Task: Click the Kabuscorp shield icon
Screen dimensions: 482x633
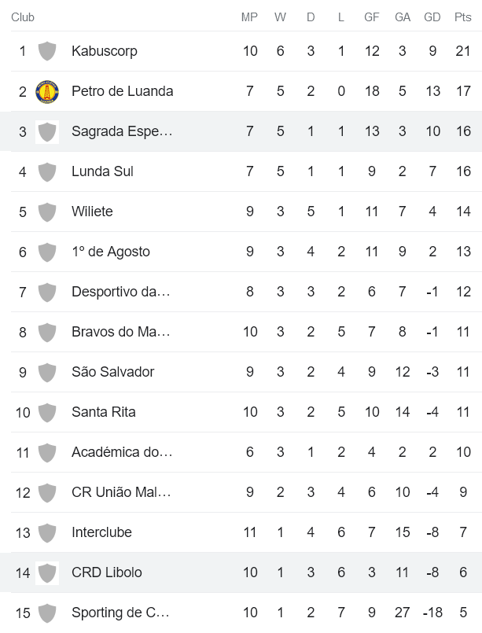Action: click(x=47, y=51)
